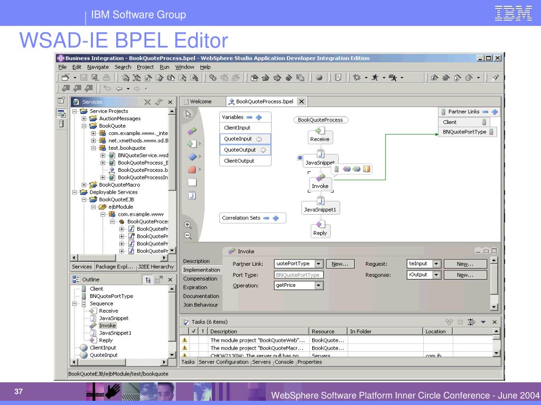Viewport: 541px width, 405px height.
Task: Open the Response variable dropdown
Action: tap(436, 275)
